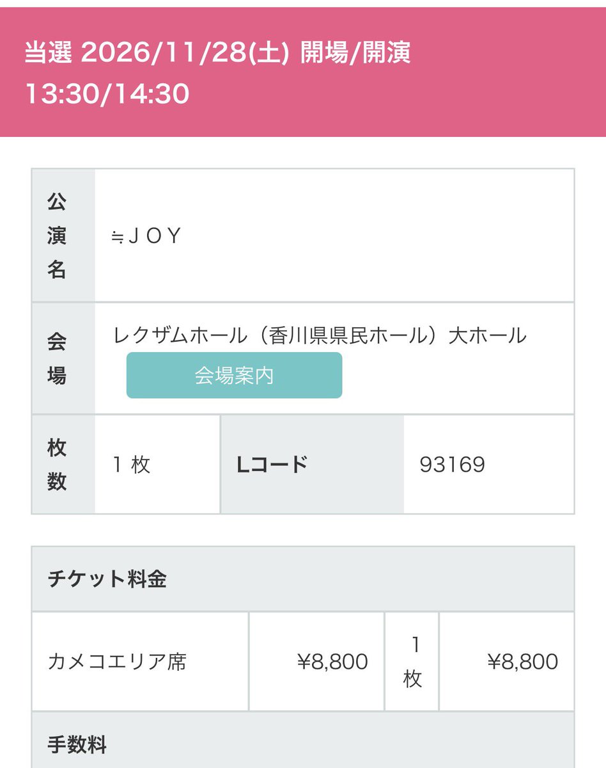Click the 13:30/14:30 time text

coord(107,93)
